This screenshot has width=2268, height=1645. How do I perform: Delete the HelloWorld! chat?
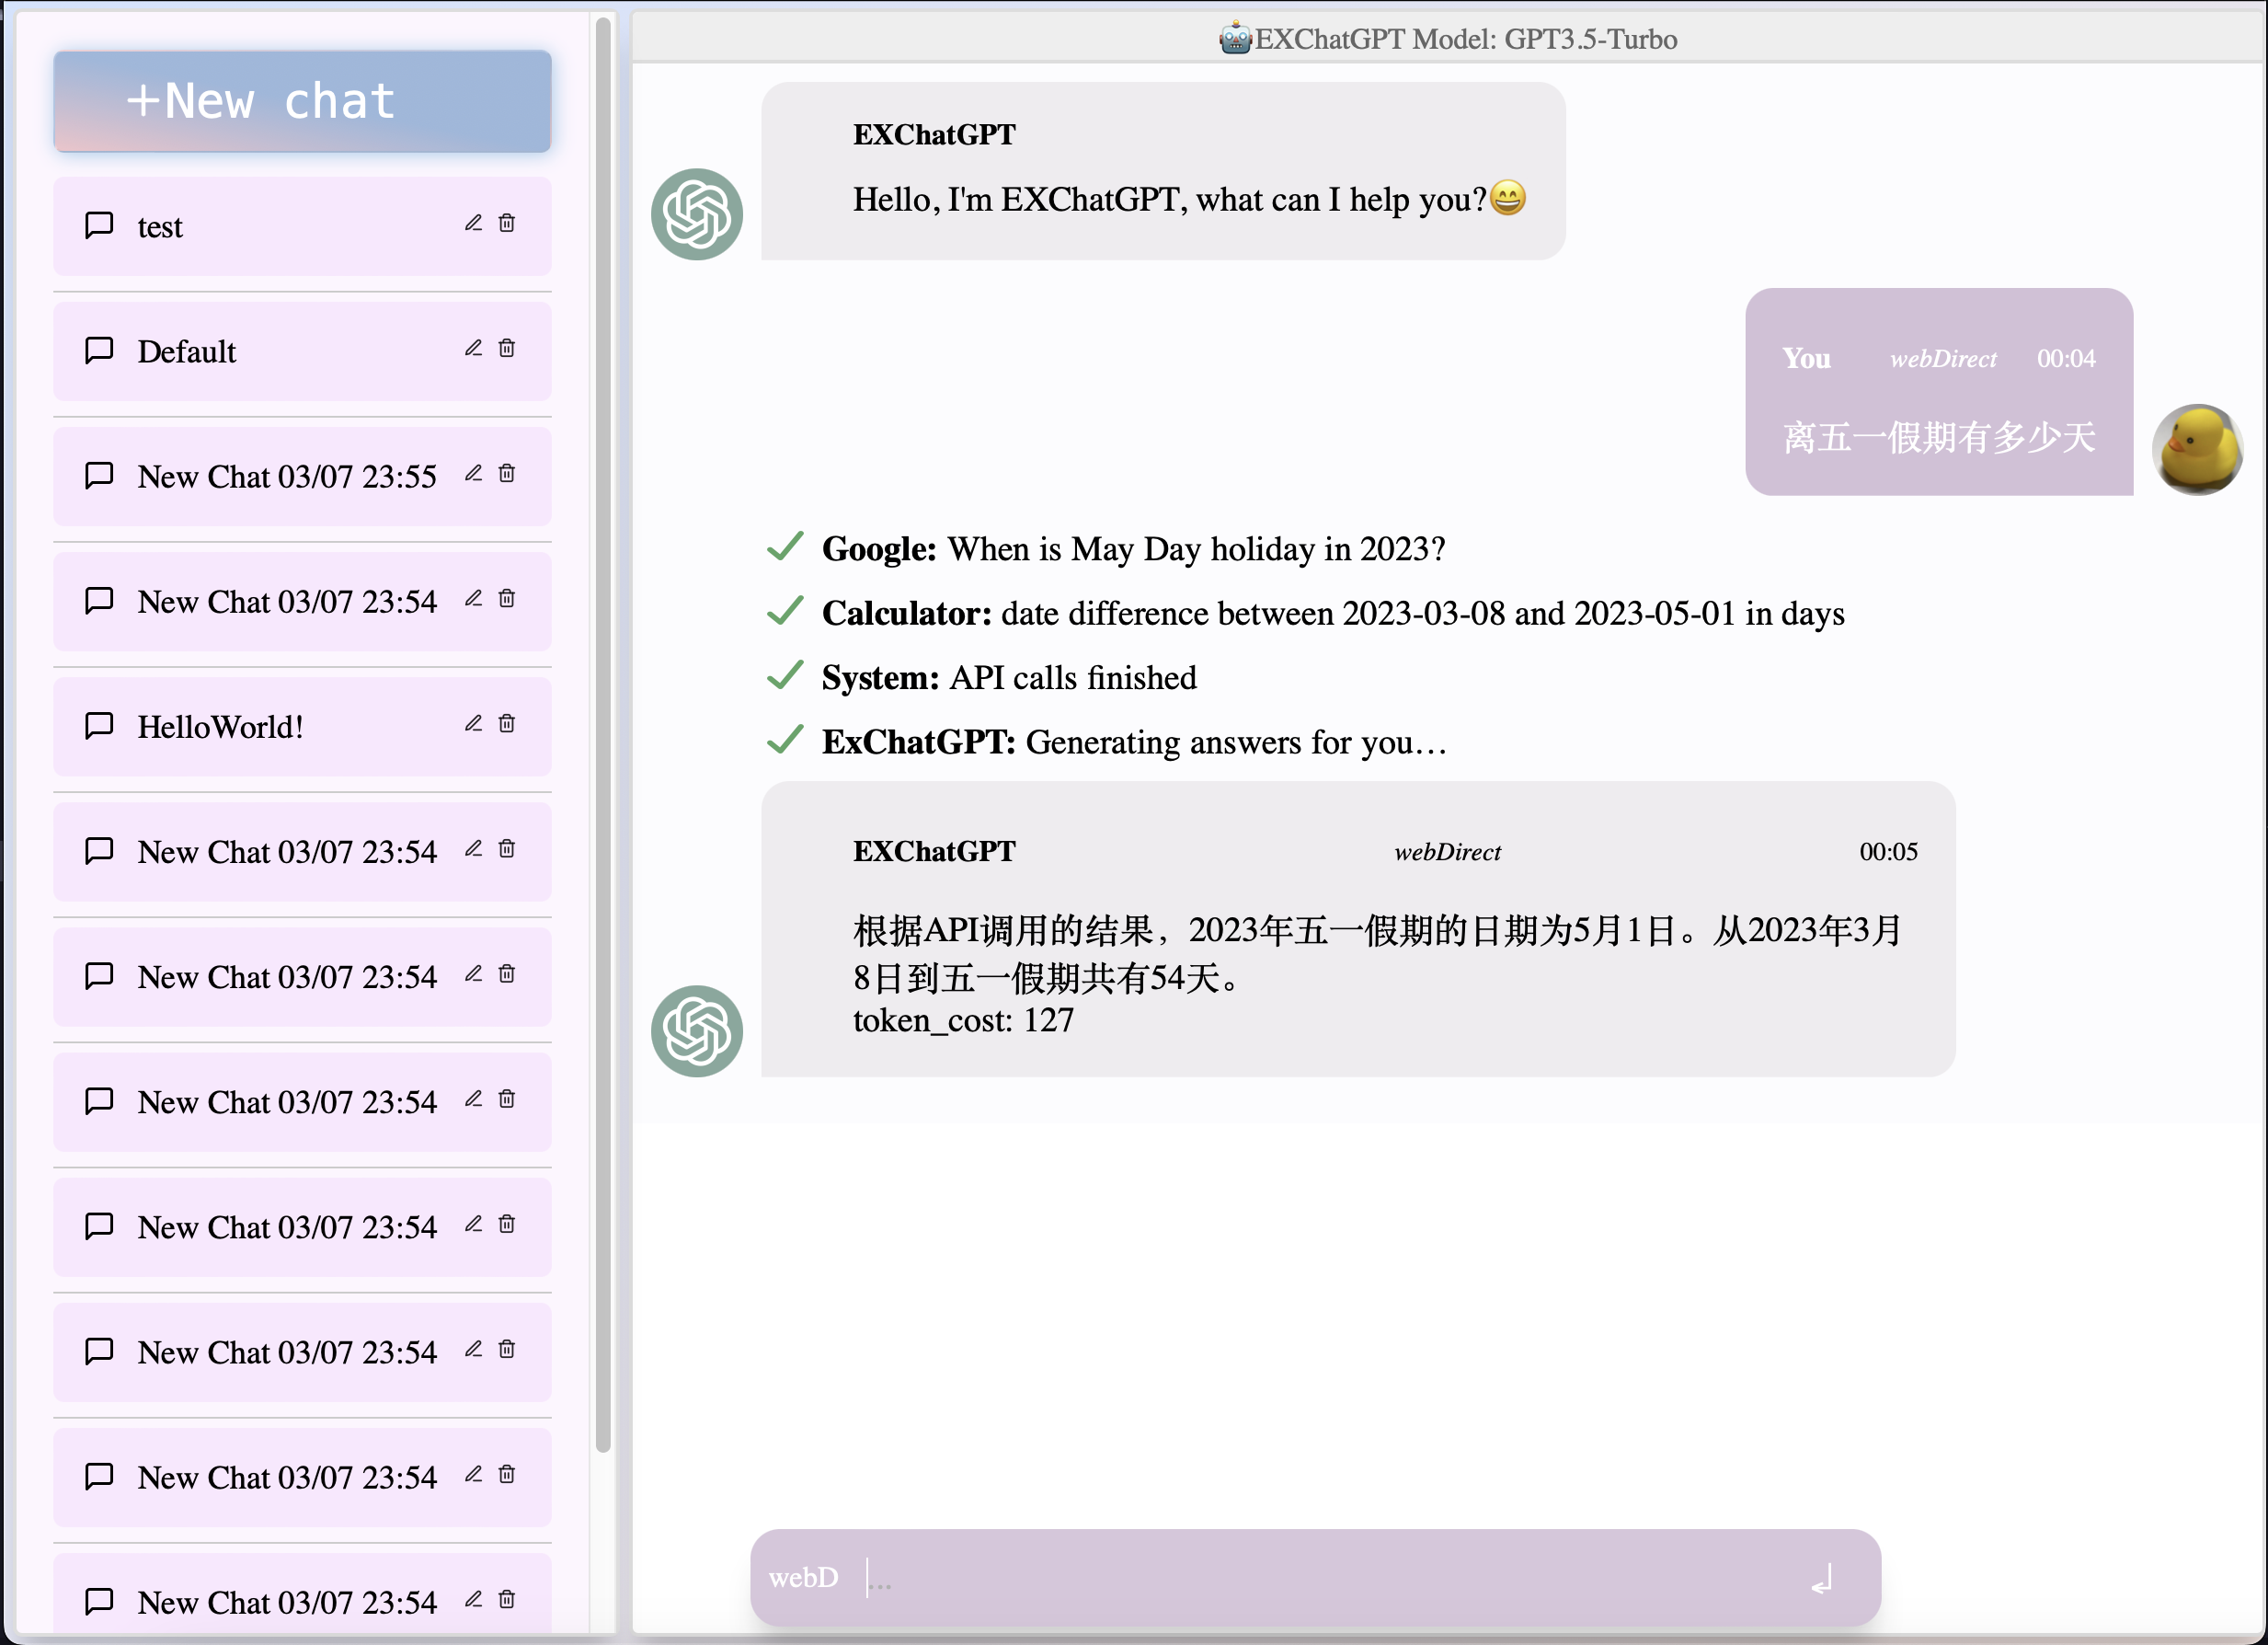tap(507, 723)
